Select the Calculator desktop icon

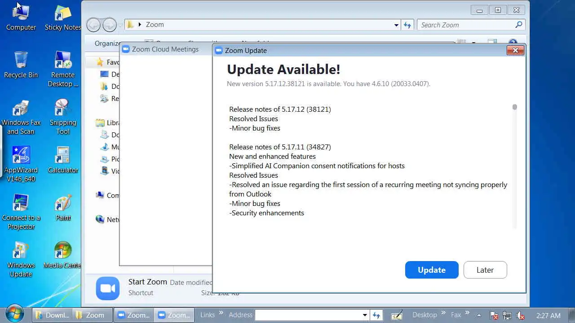63,161
